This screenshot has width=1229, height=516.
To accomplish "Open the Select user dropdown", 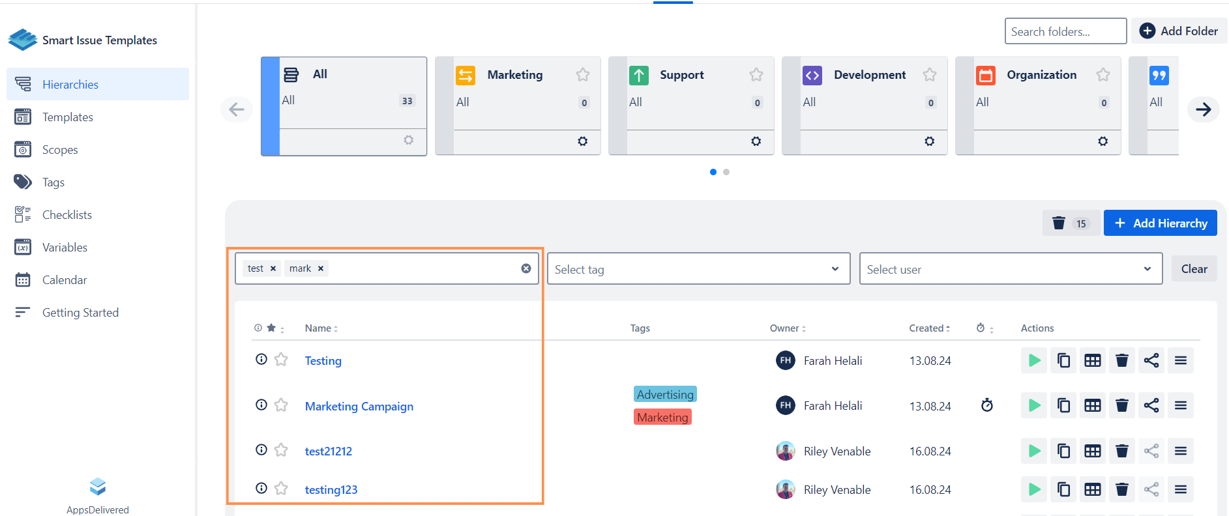I will (1010, 269).
